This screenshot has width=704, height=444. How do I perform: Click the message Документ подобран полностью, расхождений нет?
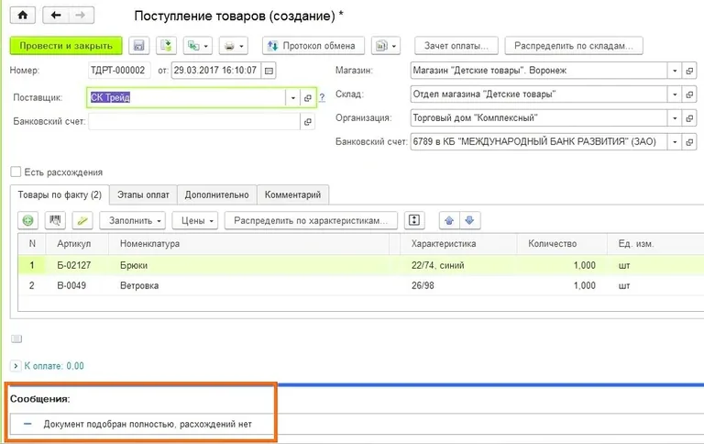(x=148, y=424)
